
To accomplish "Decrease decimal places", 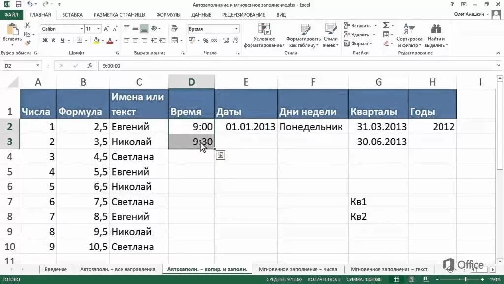I will [235, 40].
